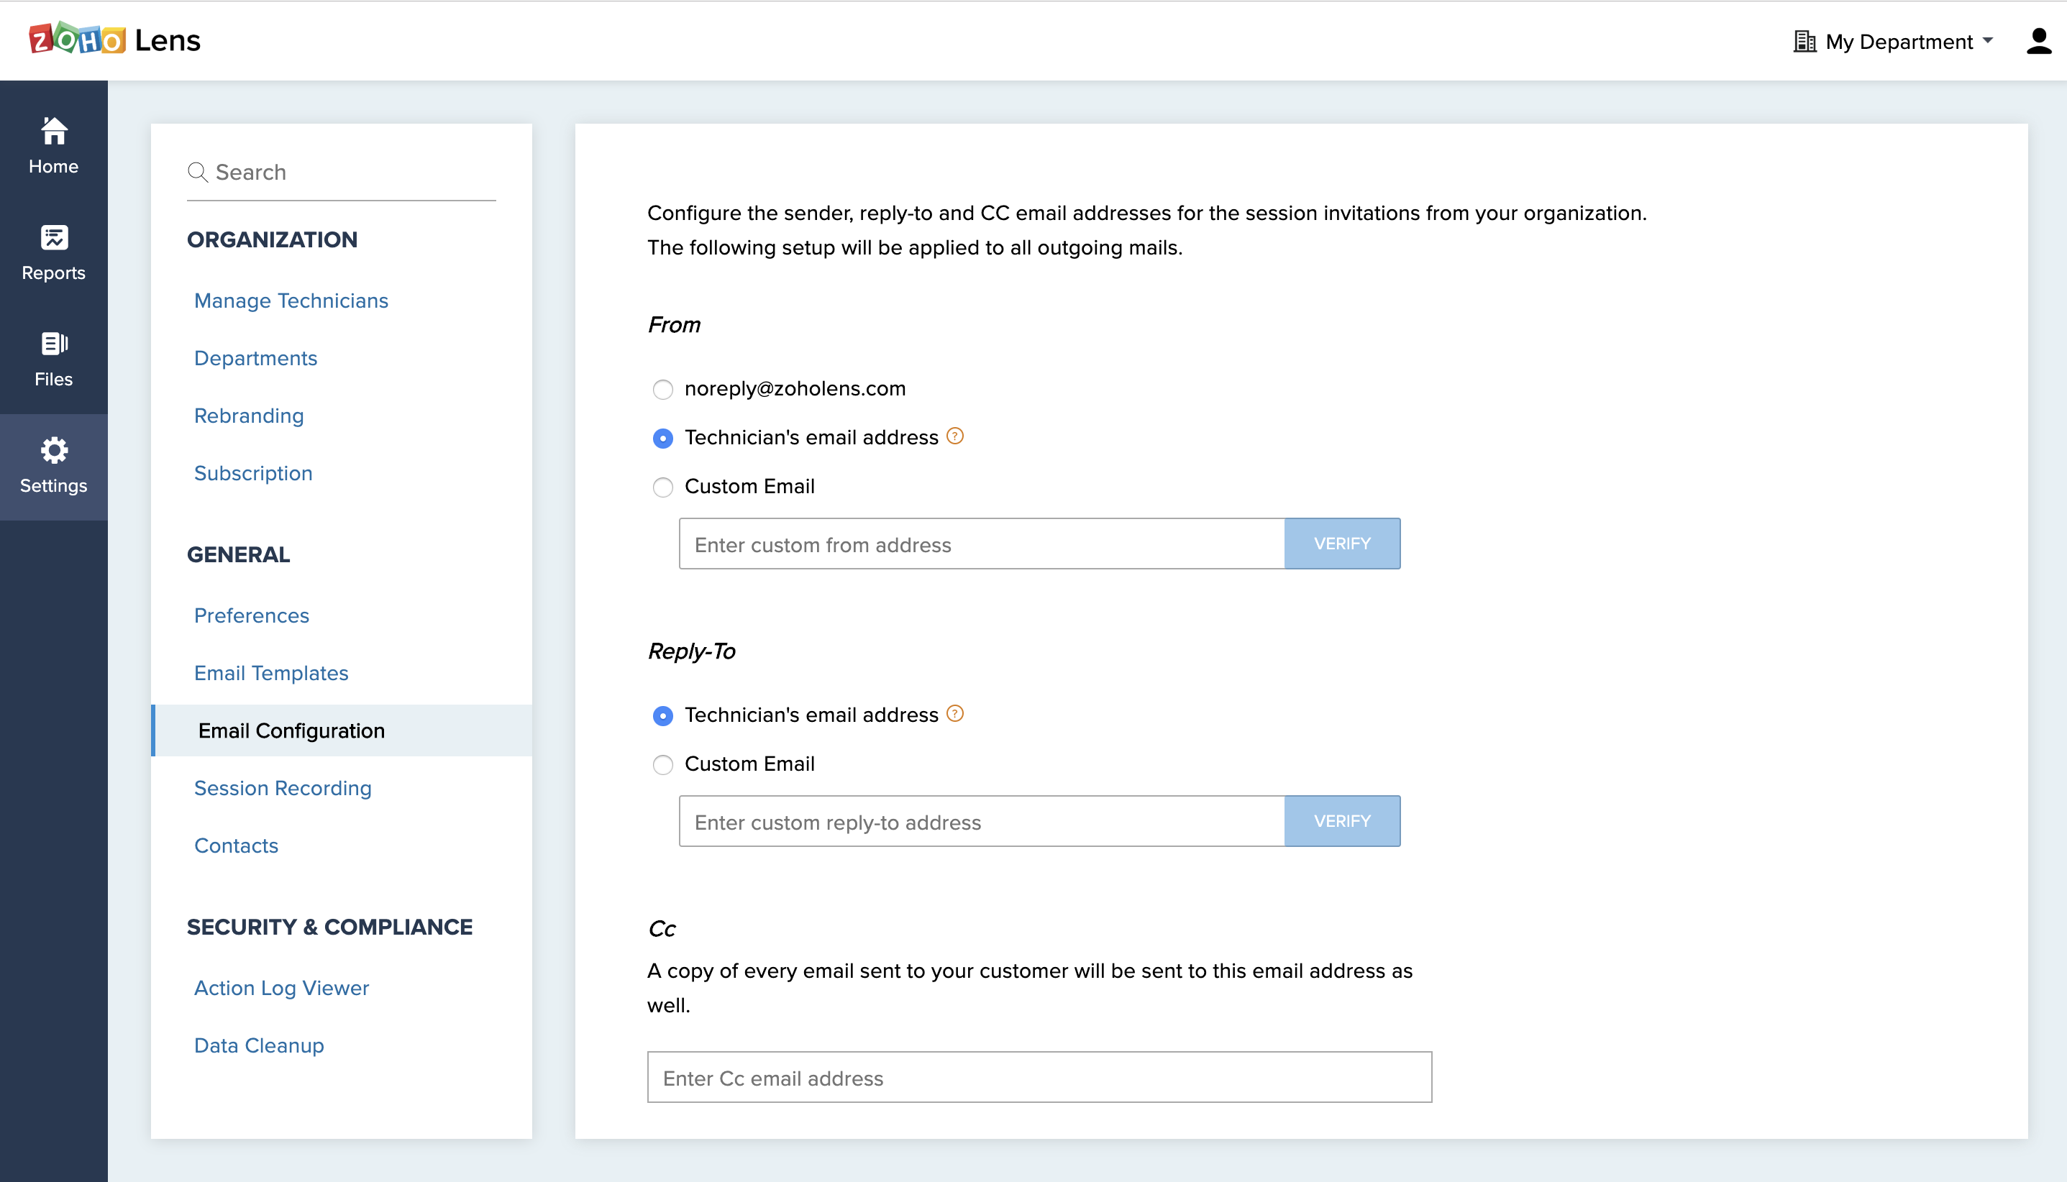Click the Cc email address field
This screenshot has width=2067, height=1182.
pyautogui.click(x=1039, y=1078)
